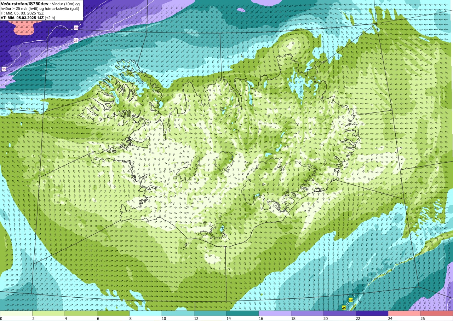Screen dimensions: 453x321
Task: Click the yellow 30 max gust label
Action: pyautogui.click(x=351, y=300)
